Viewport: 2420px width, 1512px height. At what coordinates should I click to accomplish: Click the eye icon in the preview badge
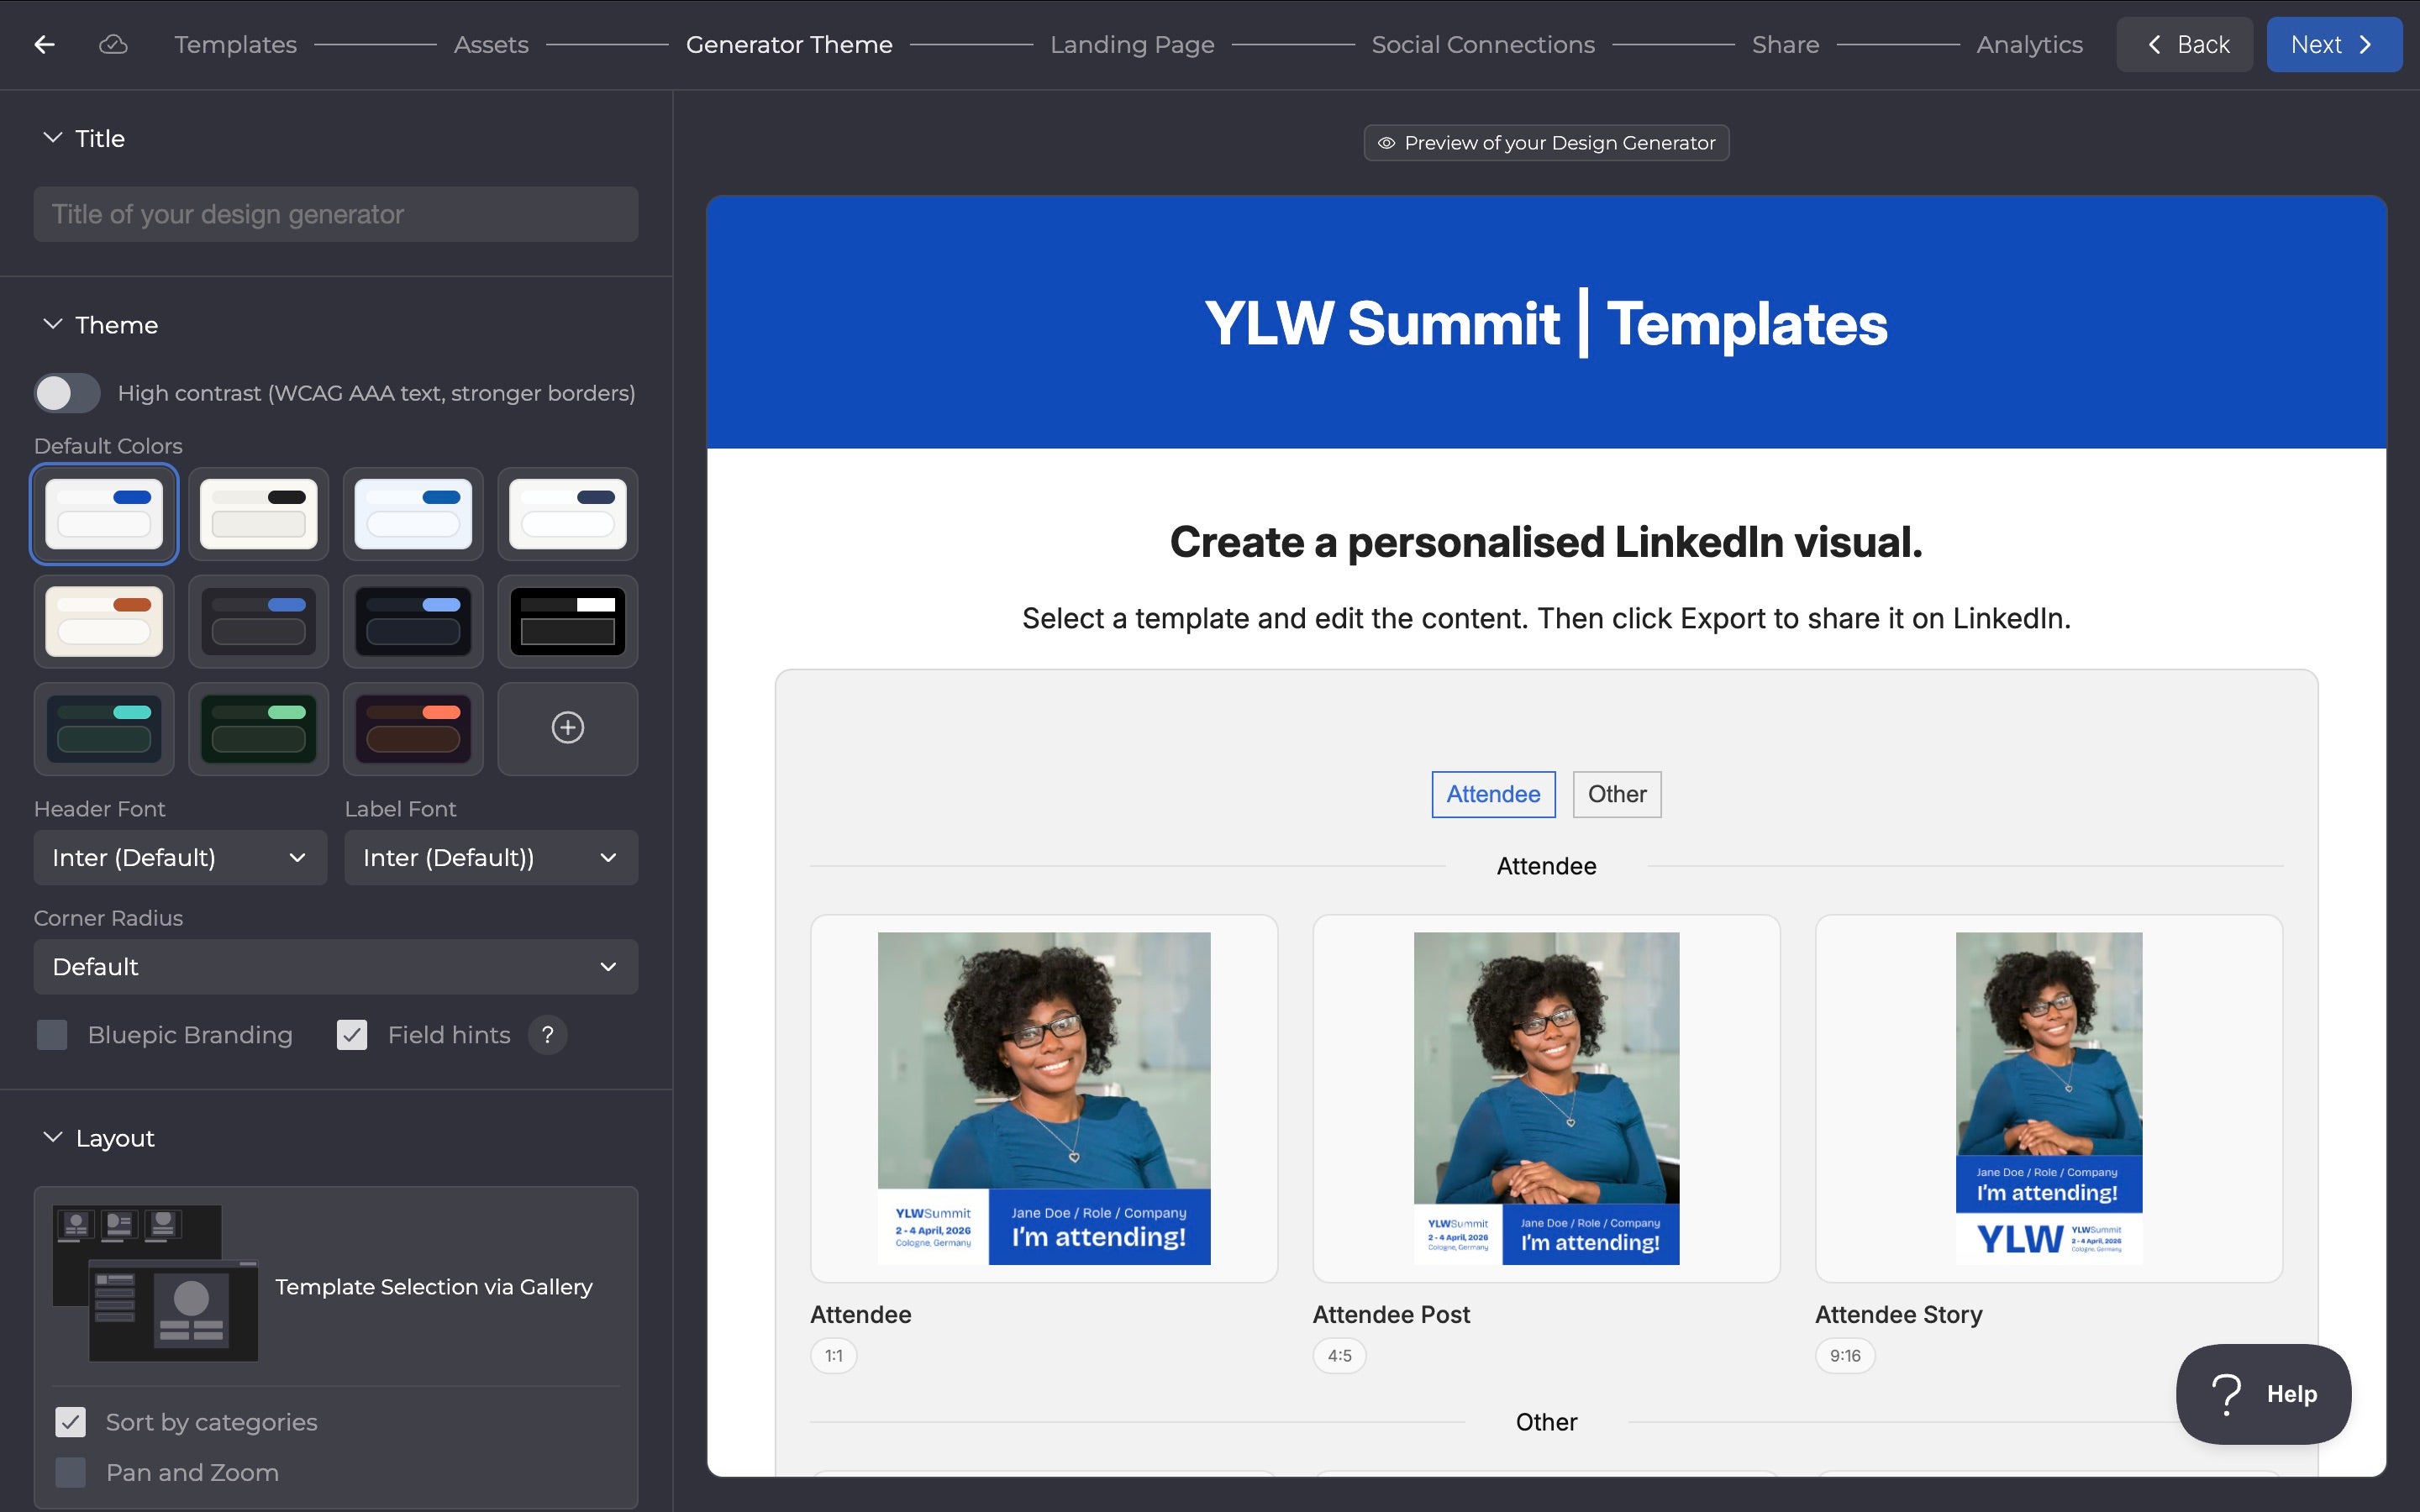[1386, 143]
